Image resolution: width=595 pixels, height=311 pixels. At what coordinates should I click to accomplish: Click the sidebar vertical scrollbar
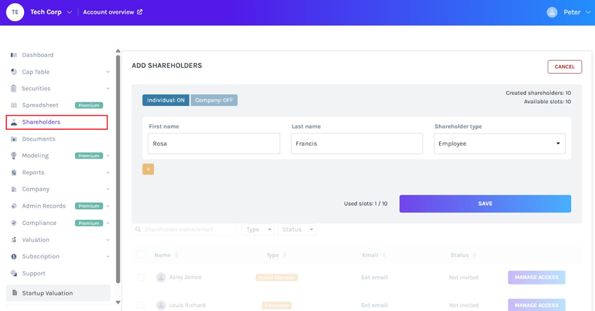[x=118, y=171]
